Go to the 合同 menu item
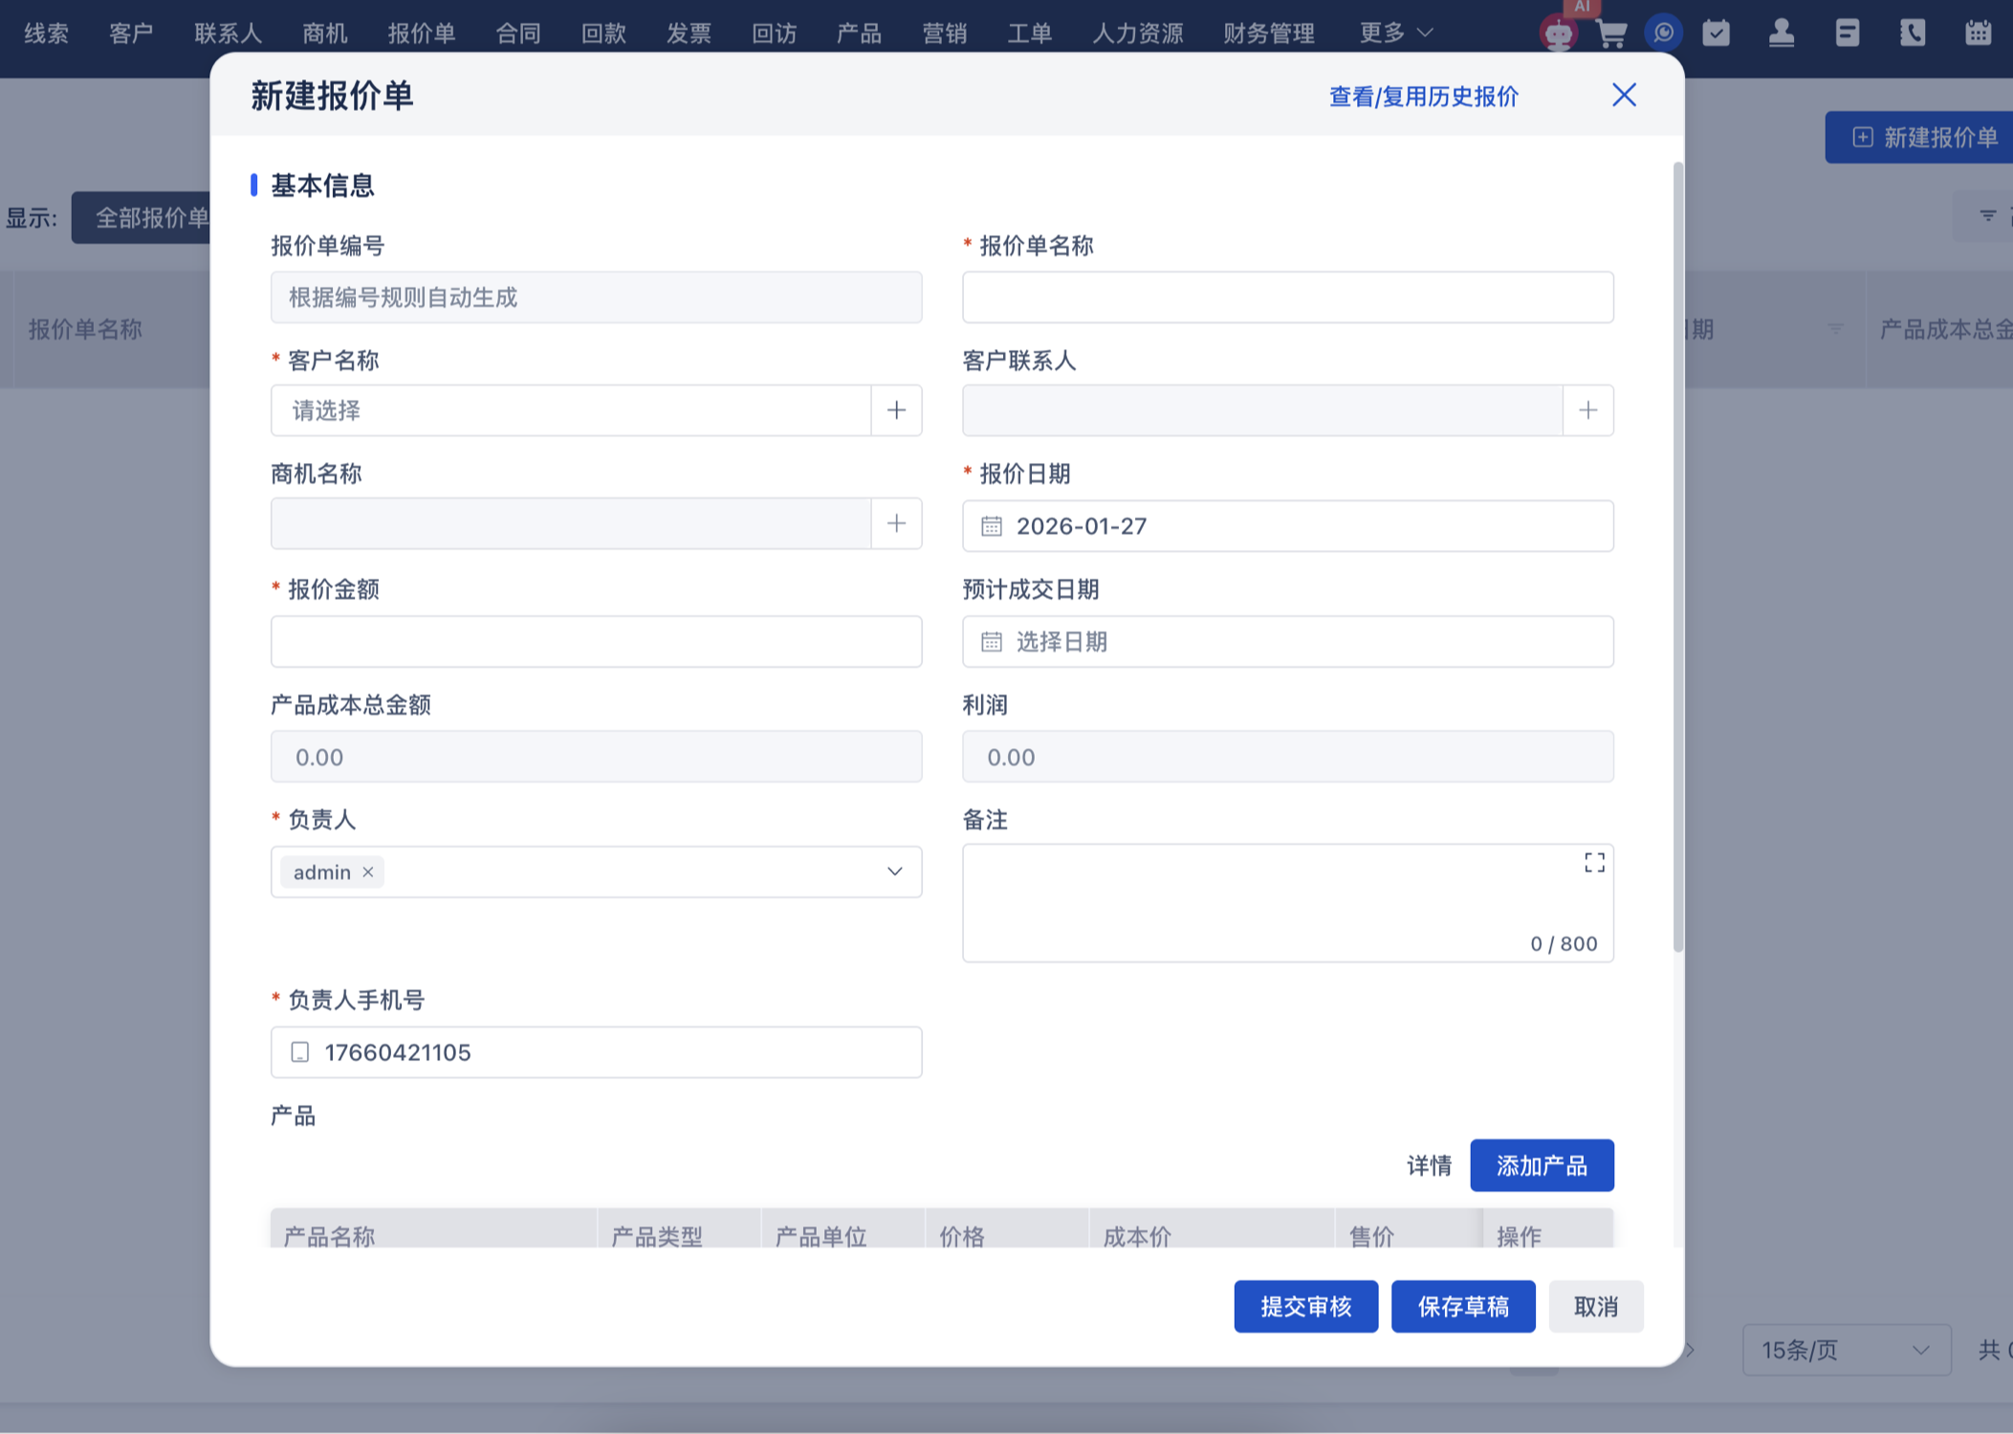The image size is (2013, 1434). [518, 33]
